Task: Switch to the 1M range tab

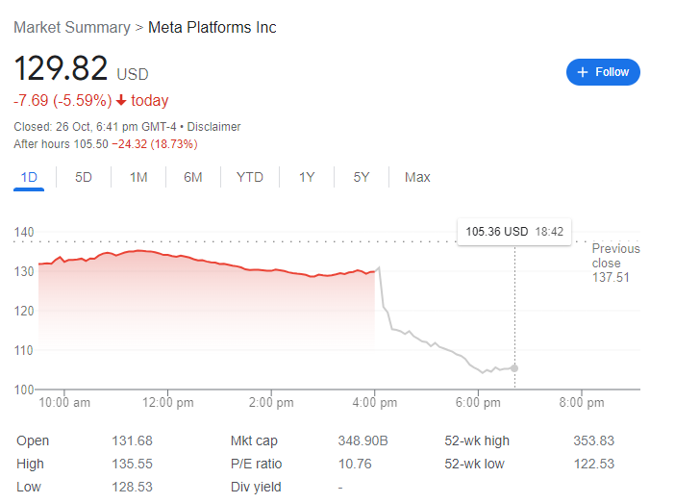Action: coord(138,177)
